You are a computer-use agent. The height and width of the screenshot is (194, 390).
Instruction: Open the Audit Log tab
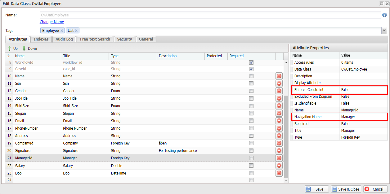tap(64, 39)
